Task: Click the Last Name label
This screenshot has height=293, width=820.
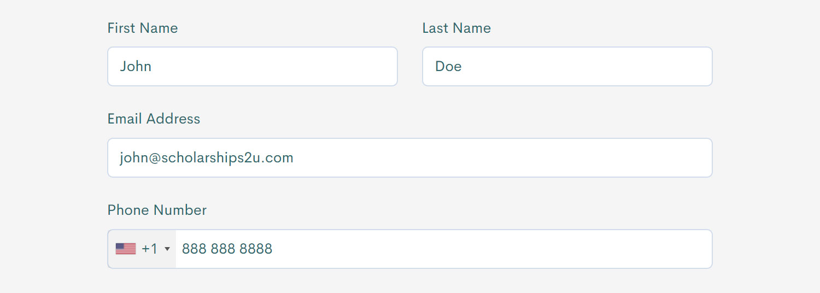Action: pyautogui.click(x=456, y=28)
